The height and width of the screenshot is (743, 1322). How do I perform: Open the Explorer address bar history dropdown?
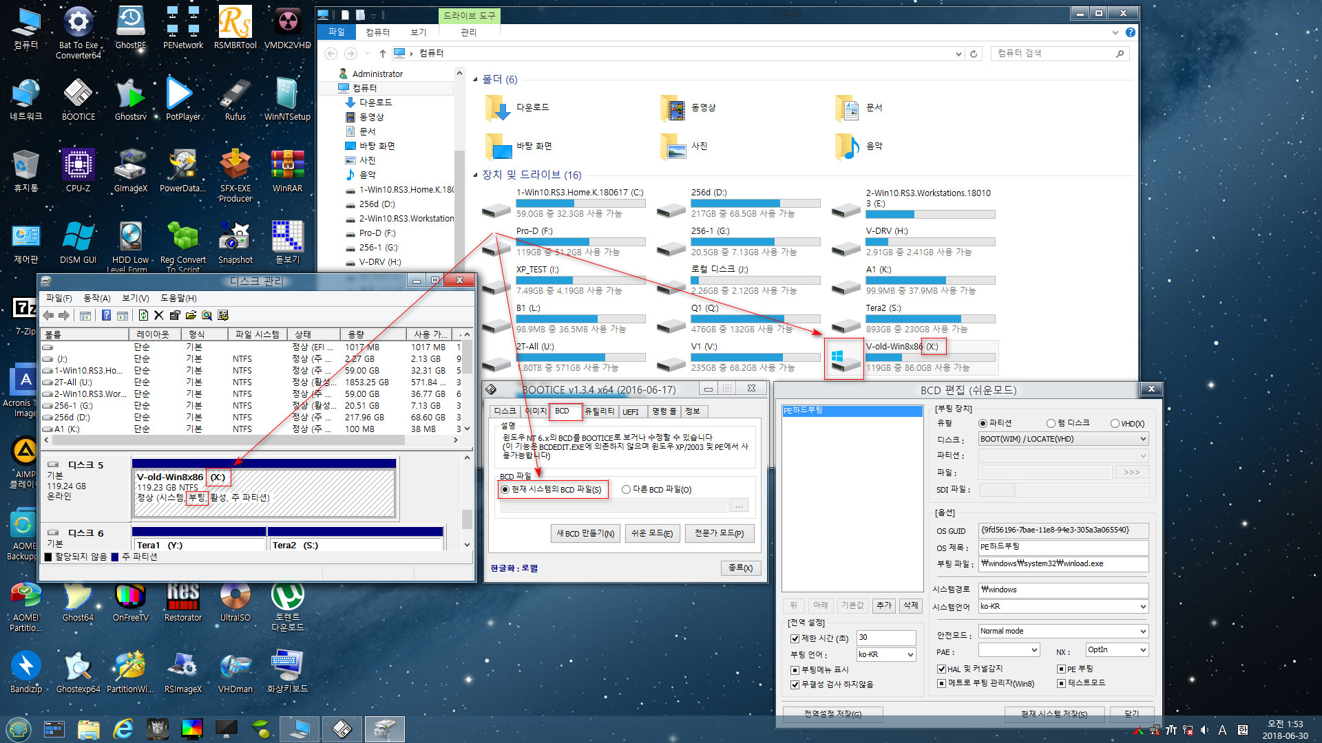click(958, 54)
